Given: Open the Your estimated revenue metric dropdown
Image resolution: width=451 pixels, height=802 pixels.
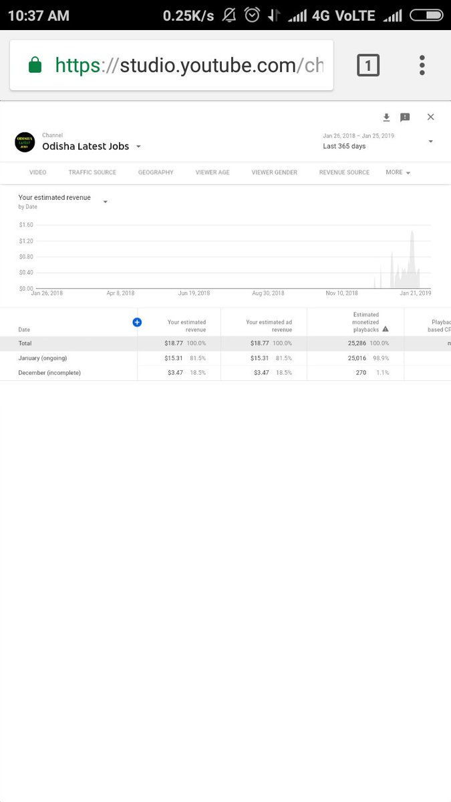Looking at the screenshot, I should pos(105,202).
